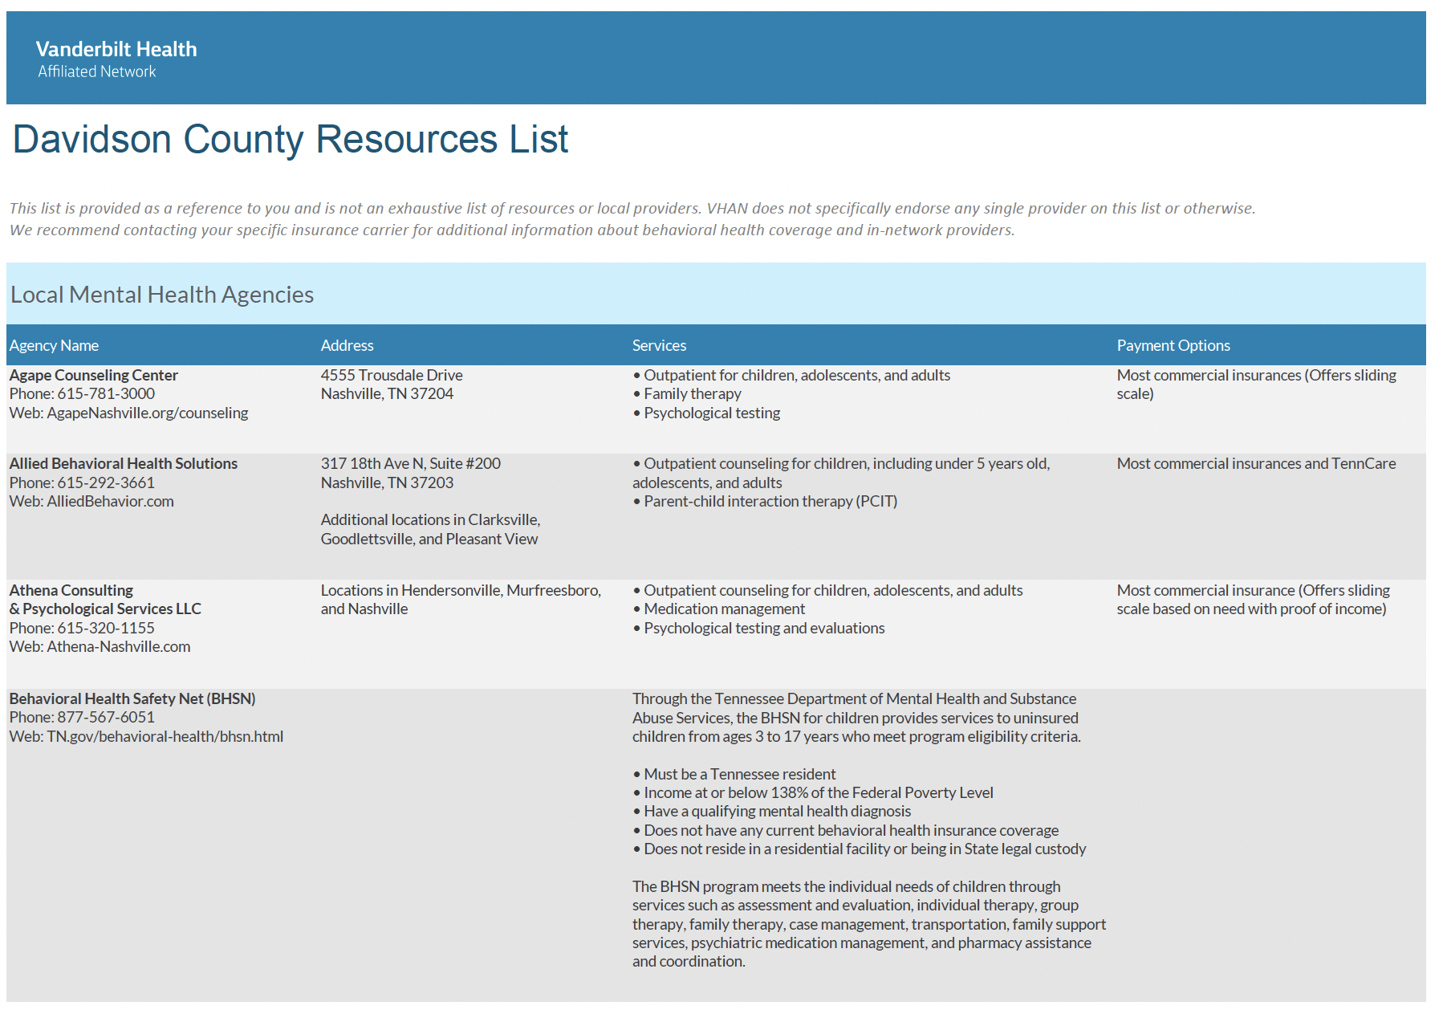The height and width of the screenshot is (1026, 1443).
Task: Click Parent-child interaction therapy (PCIT) bullet
Action: pos(765,501)
